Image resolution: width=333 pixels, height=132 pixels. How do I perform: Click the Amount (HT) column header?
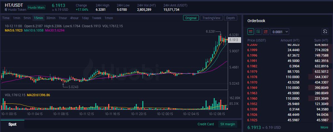click(290, 40)
